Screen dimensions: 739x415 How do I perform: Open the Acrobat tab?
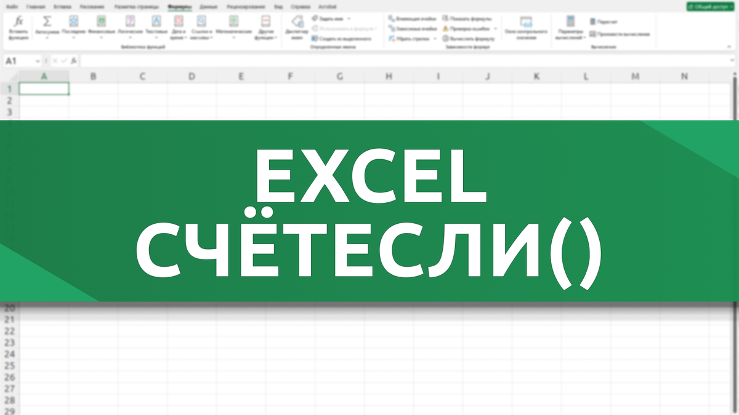point(328,6)
